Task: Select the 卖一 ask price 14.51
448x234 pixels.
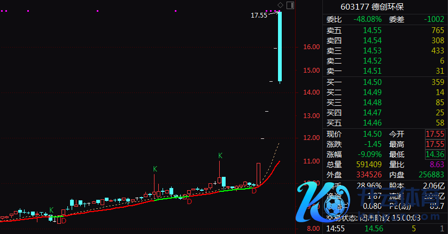Action: pyautogui.click(x=372, y=71)
